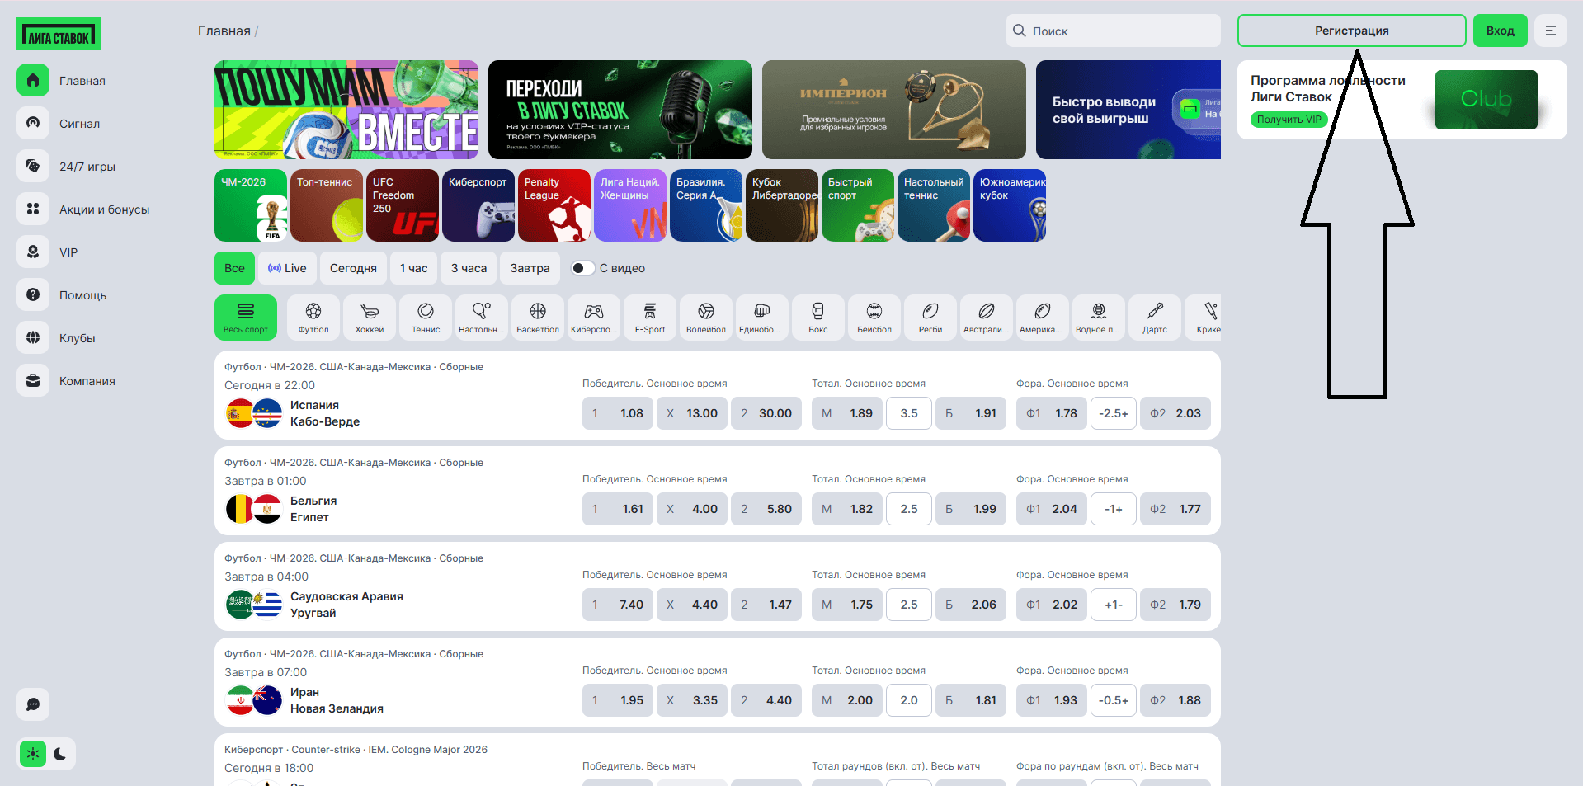Click the Поиск search field
This screenshot has height=786, width=1583.
[x=1113, y=31]
